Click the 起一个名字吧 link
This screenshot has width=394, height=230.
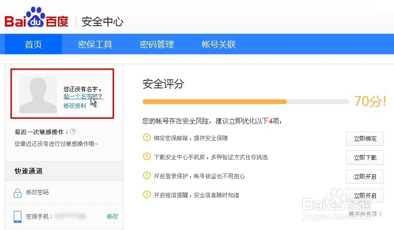(83, 96)
